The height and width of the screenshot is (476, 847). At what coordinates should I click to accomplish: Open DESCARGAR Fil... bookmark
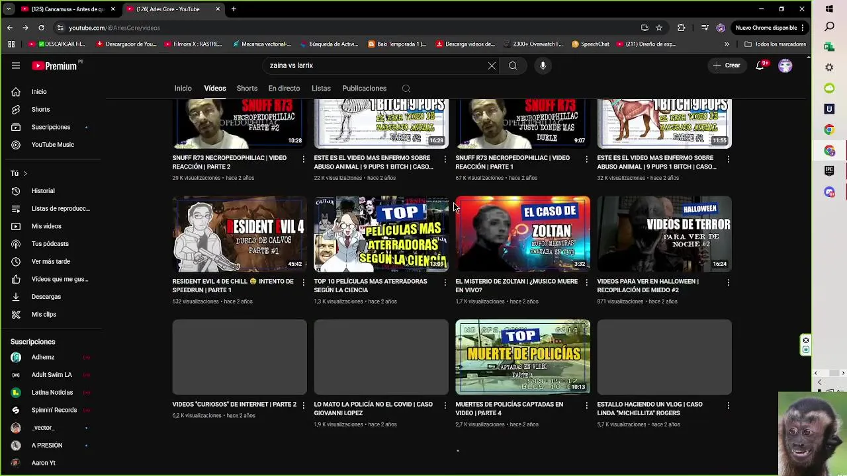(57, 44)
